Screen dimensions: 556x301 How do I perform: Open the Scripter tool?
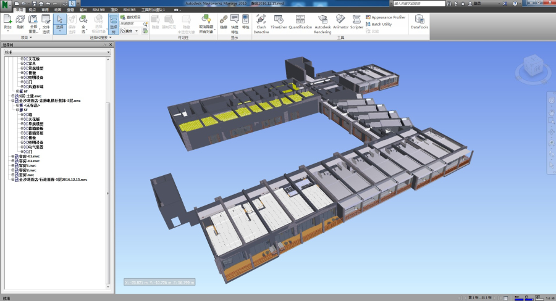(356, 23)
